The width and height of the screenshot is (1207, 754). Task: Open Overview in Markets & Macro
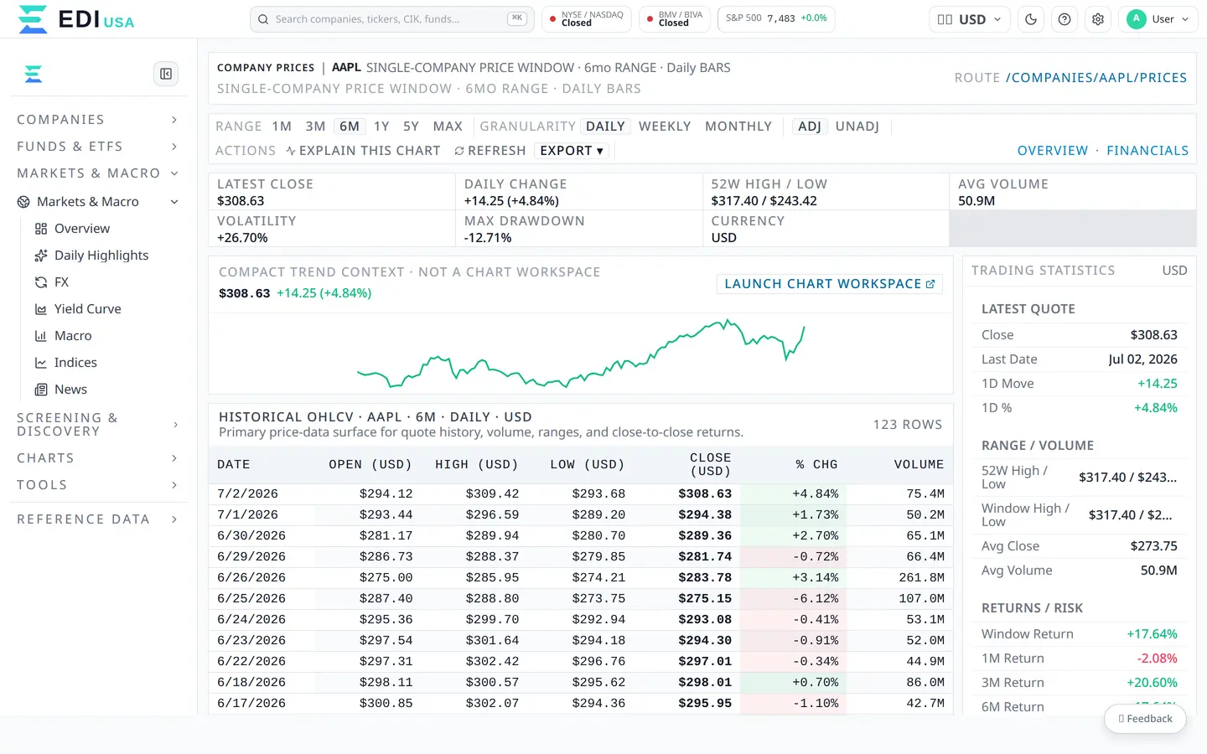82,228
